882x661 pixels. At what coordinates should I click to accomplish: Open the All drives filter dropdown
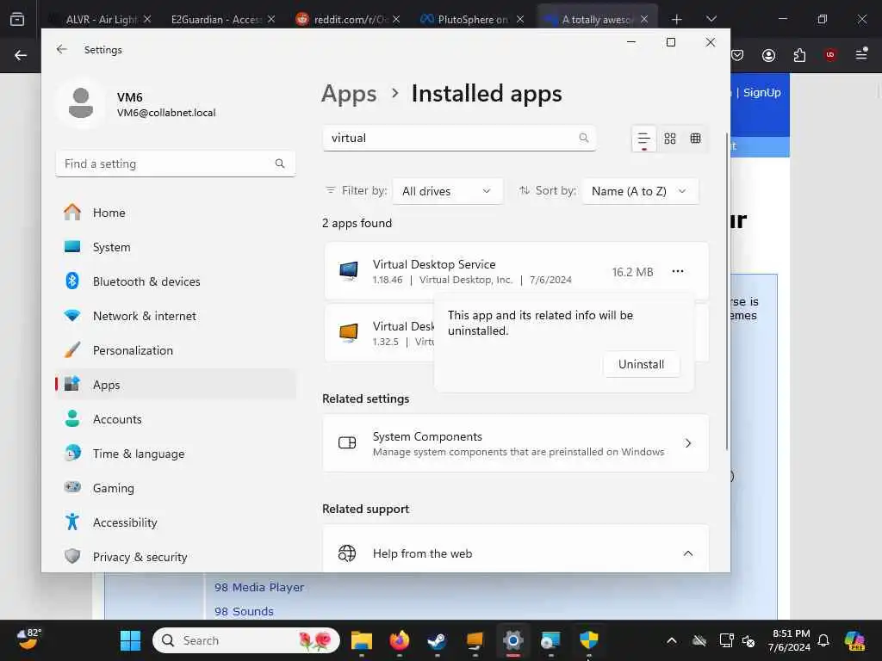pos(447,191)
